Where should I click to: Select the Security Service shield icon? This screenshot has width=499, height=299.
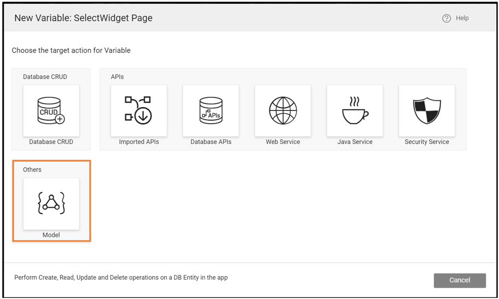pos(427,110)
